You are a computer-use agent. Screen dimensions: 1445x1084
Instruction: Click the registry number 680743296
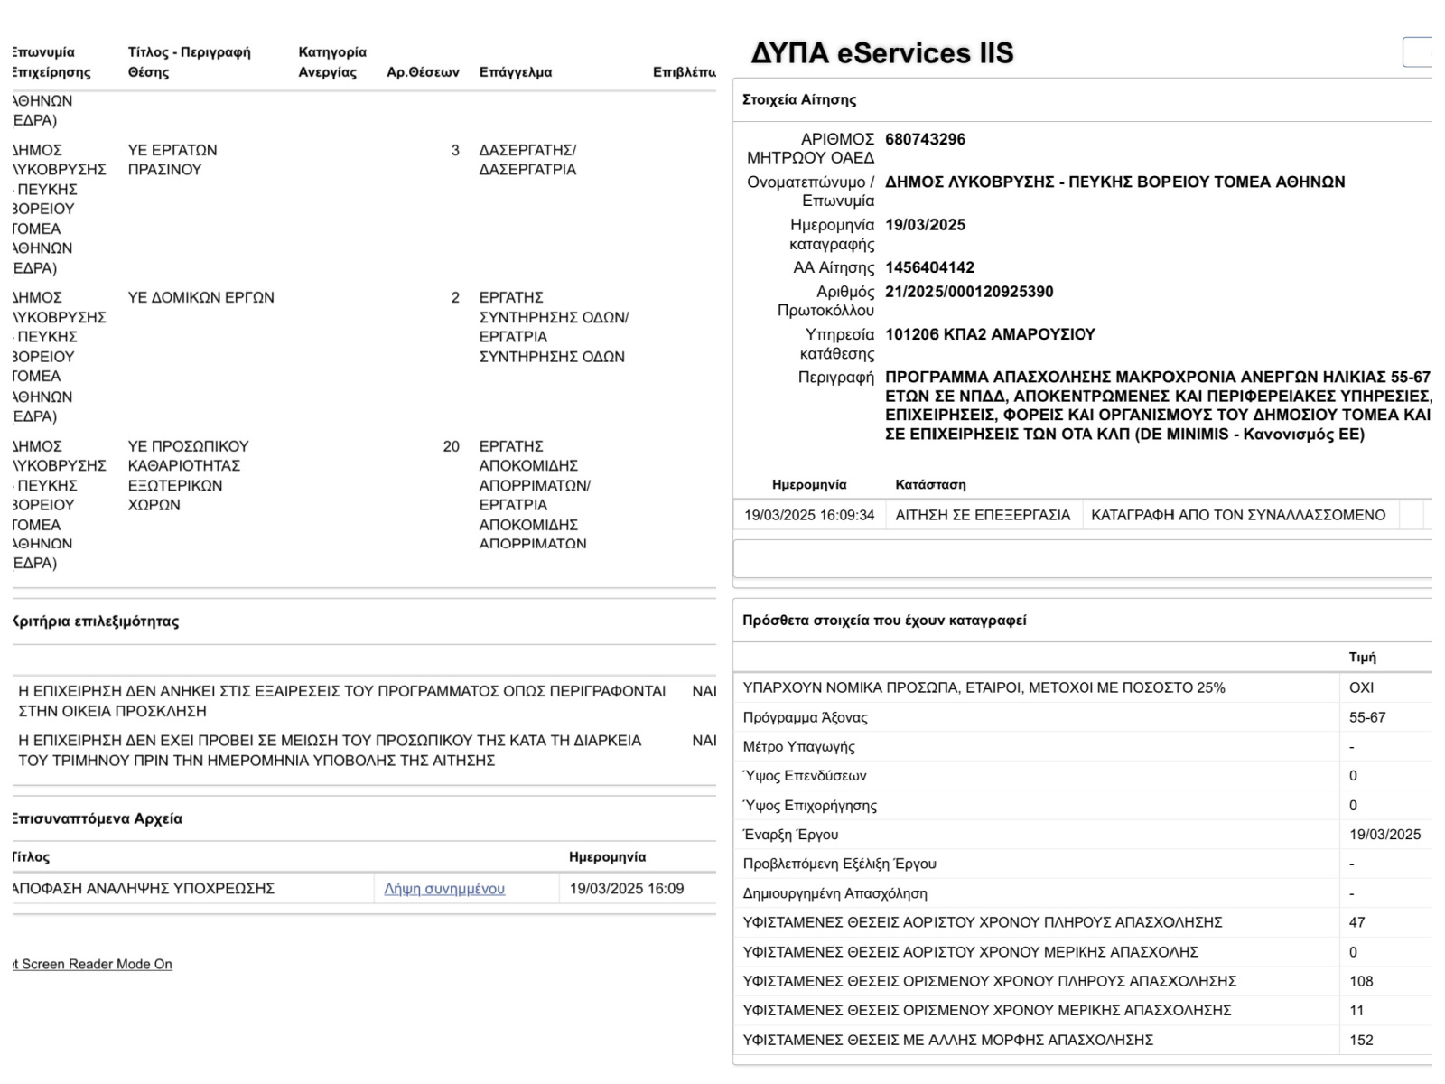coord(925,139)
